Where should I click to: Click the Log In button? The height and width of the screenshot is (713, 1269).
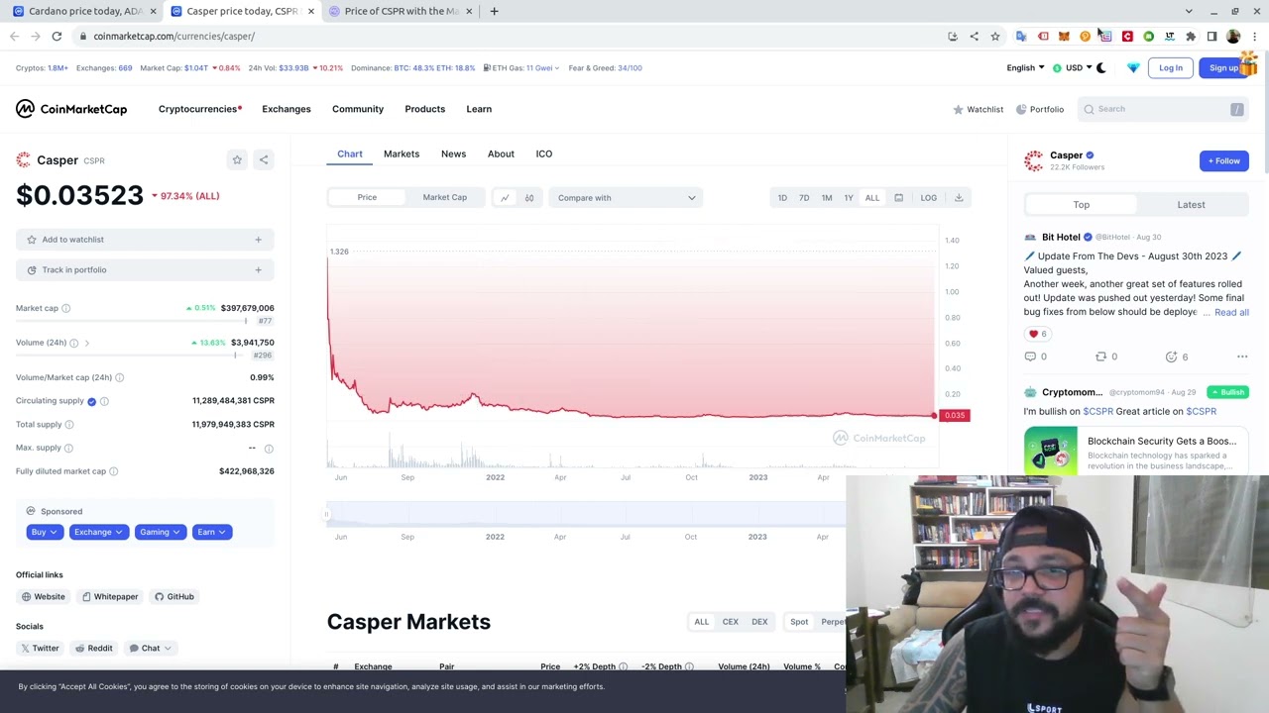click(x=1171, y=68)
